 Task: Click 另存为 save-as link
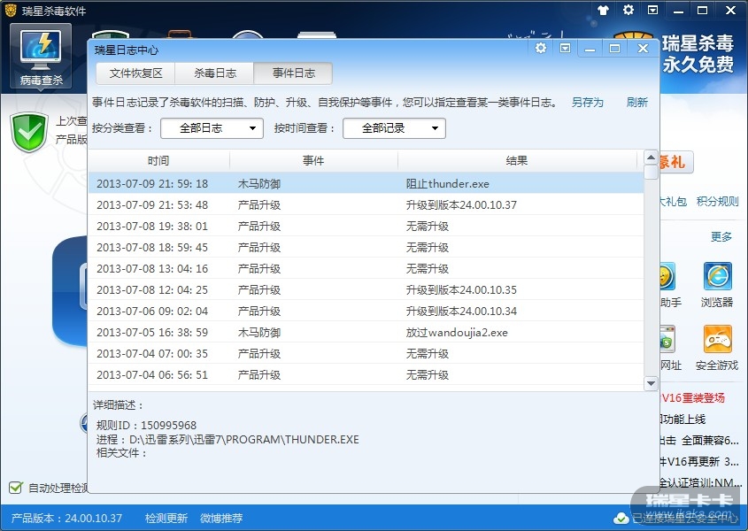(587, 102)
